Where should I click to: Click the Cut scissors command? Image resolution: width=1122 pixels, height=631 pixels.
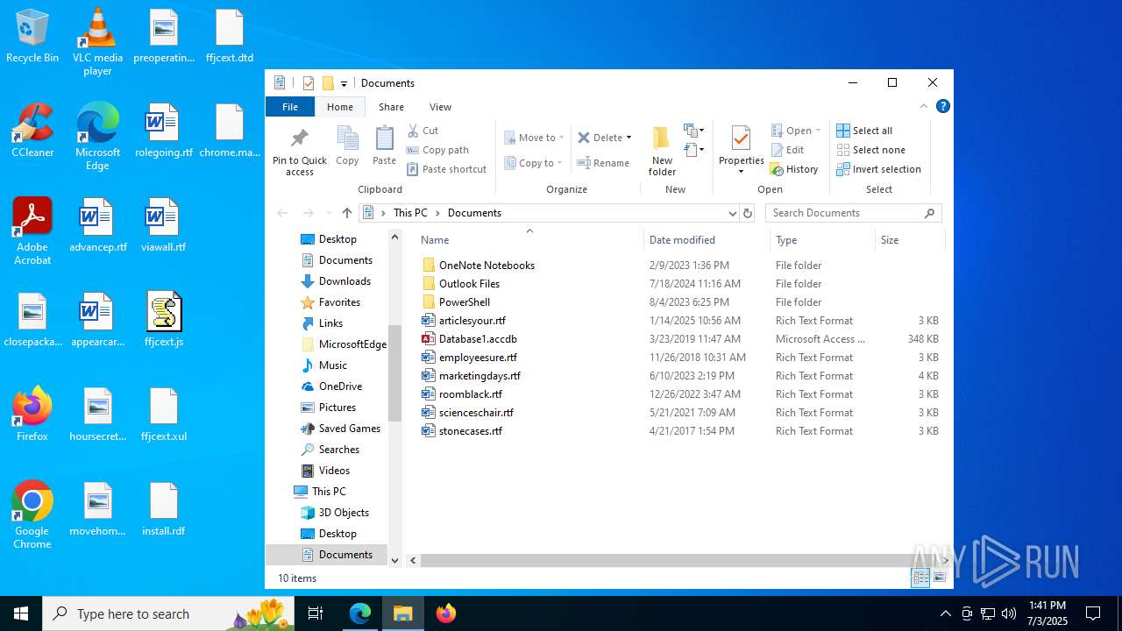pyautogui.click(x=423, y=131)
